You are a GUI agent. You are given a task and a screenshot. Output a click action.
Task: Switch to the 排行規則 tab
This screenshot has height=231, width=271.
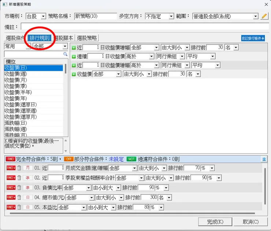point(40,38)
